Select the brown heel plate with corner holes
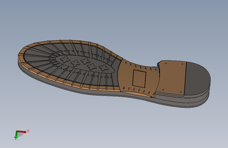 click(x=172, y=77)
